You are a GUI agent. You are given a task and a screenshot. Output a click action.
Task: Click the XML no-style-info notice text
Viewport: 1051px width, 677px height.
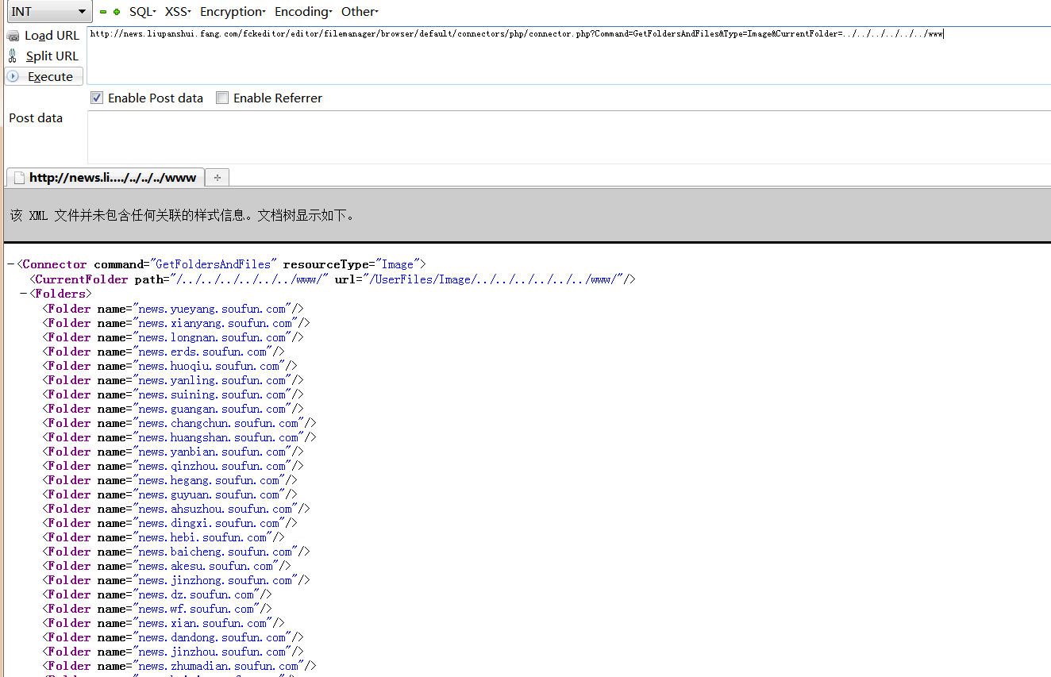[182, 215]
